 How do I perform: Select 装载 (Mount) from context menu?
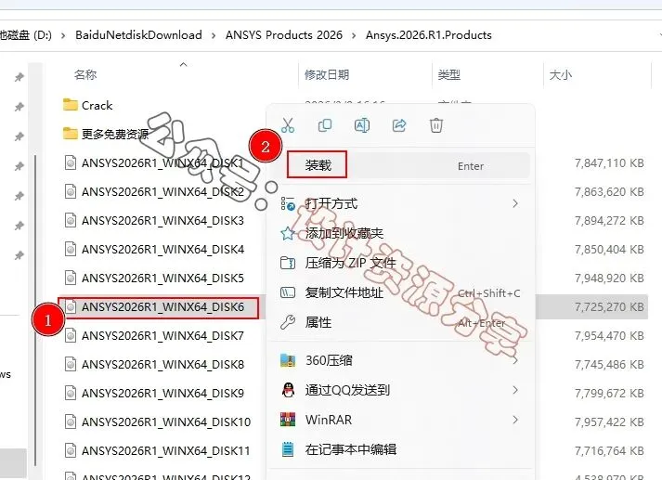tap(401, 165)
